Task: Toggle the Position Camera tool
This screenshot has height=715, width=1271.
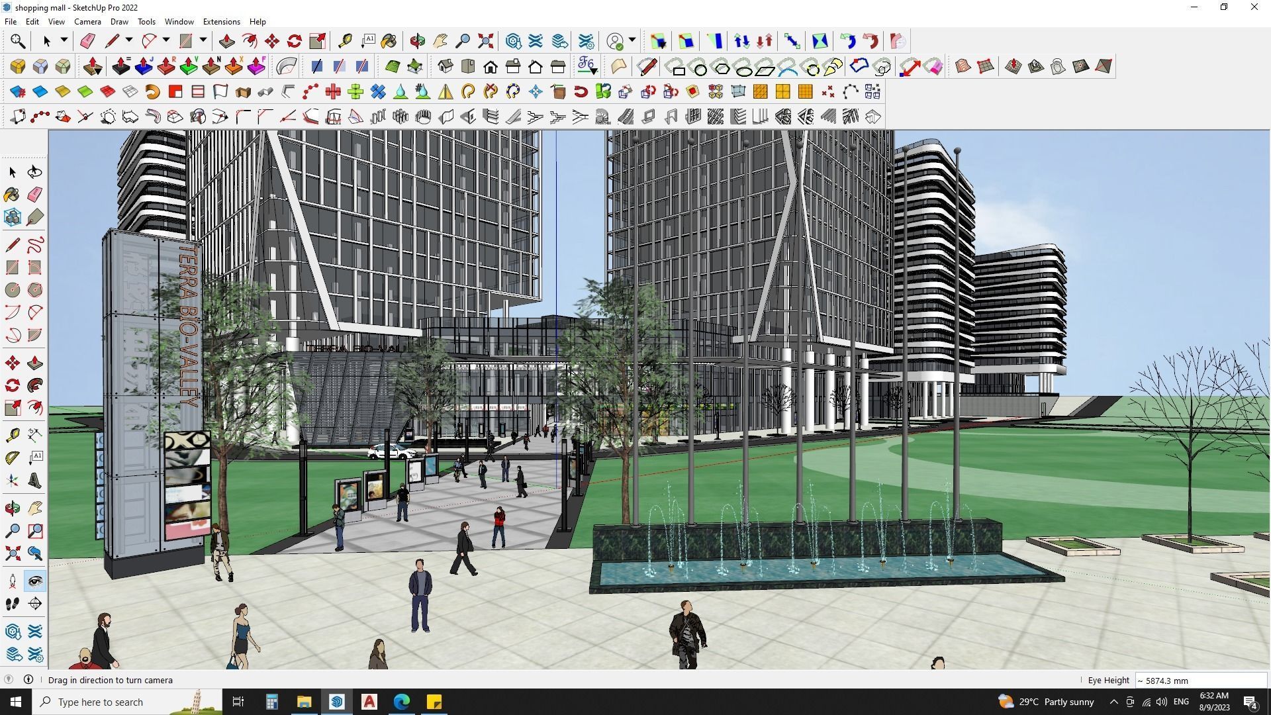Action: pos(13,581)
